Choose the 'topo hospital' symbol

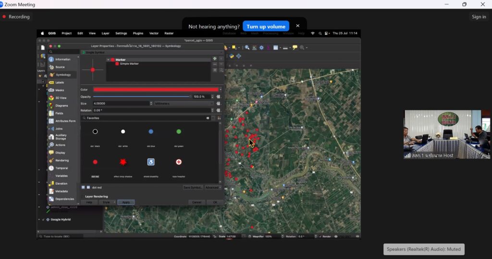[x=179, y=163]
